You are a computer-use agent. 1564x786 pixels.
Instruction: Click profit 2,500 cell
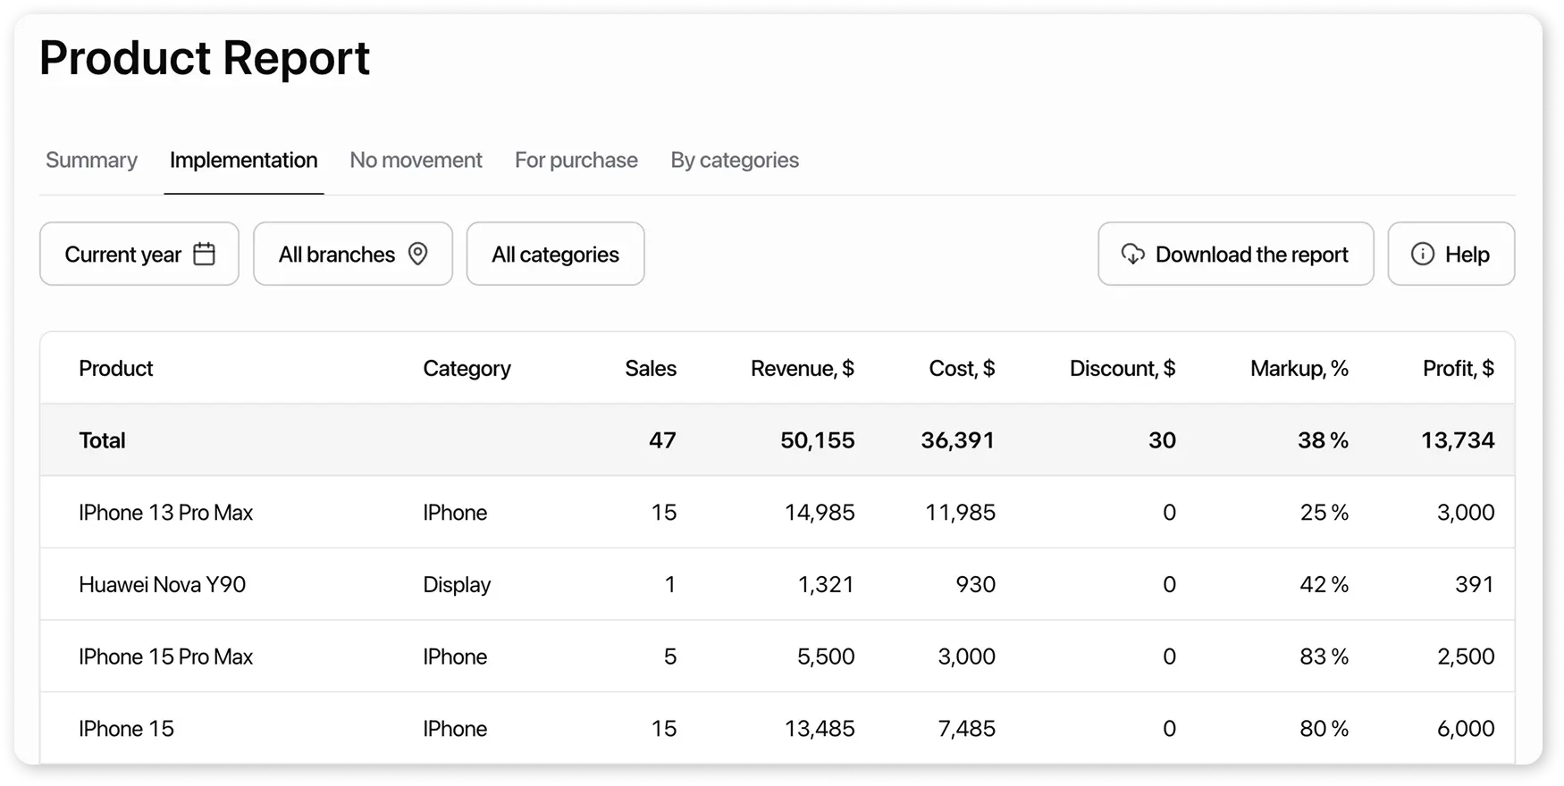click(x=1466, y=656)
